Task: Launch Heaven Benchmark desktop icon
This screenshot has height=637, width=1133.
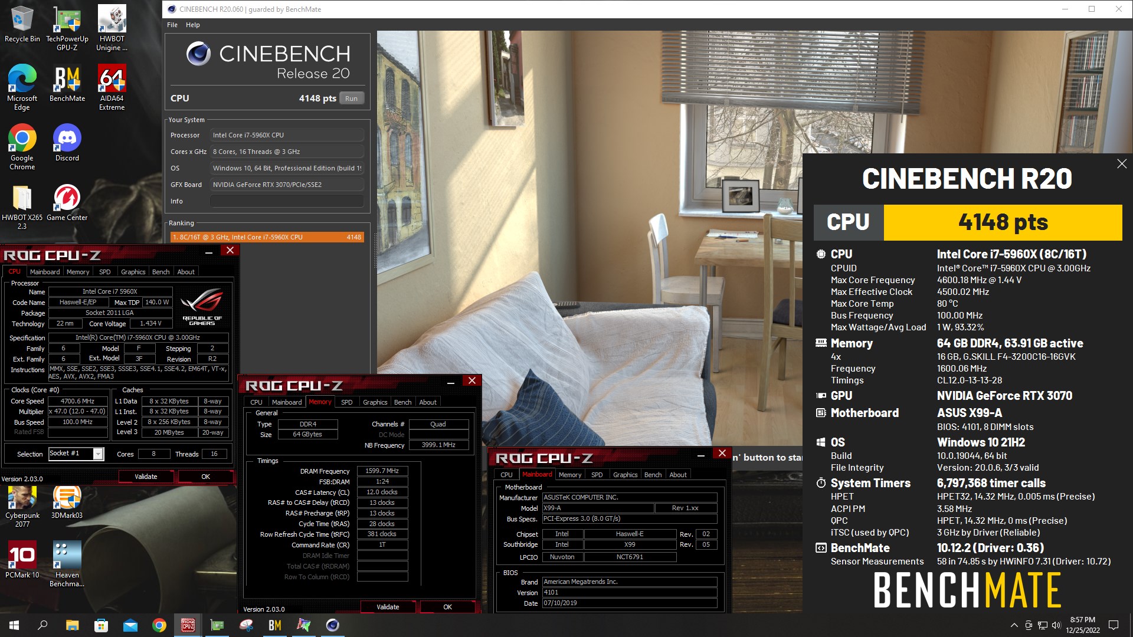Action: 67,564
